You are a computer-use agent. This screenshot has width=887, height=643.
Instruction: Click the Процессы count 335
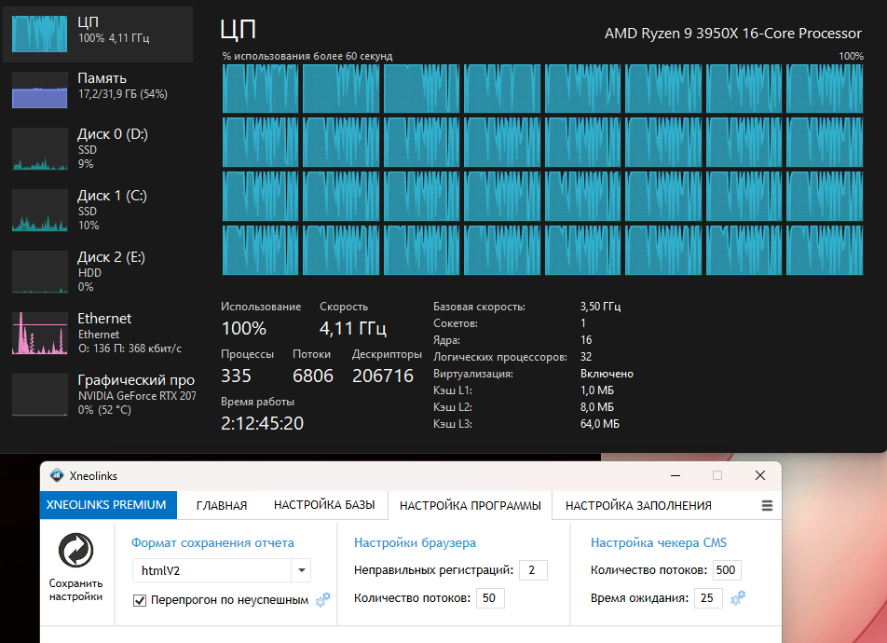(x=236, y=376)
